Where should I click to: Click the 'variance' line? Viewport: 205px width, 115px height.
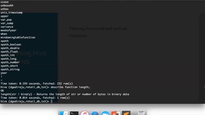pos(7,27)
